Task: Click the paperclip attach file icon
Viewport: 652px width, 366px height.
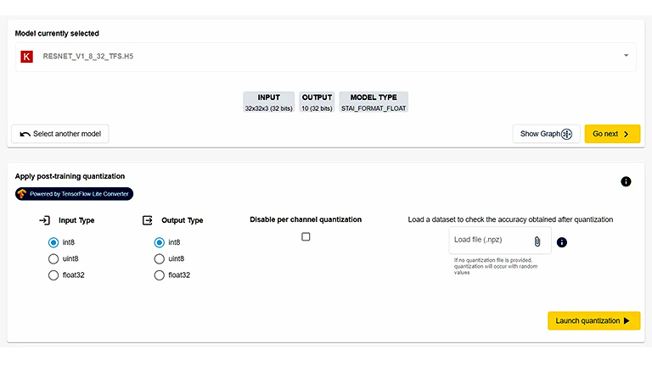Action: pos(537,241)
